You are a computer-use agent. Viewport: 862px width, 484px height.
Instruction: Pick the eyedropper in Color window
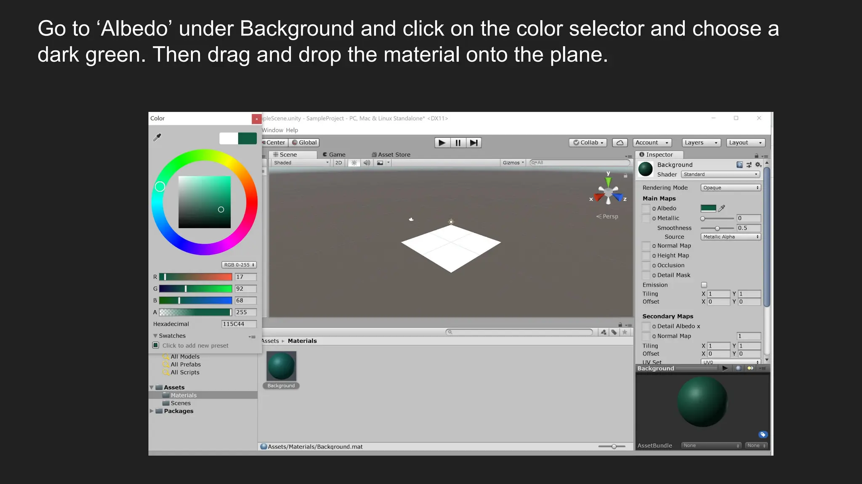click(157, 137)
